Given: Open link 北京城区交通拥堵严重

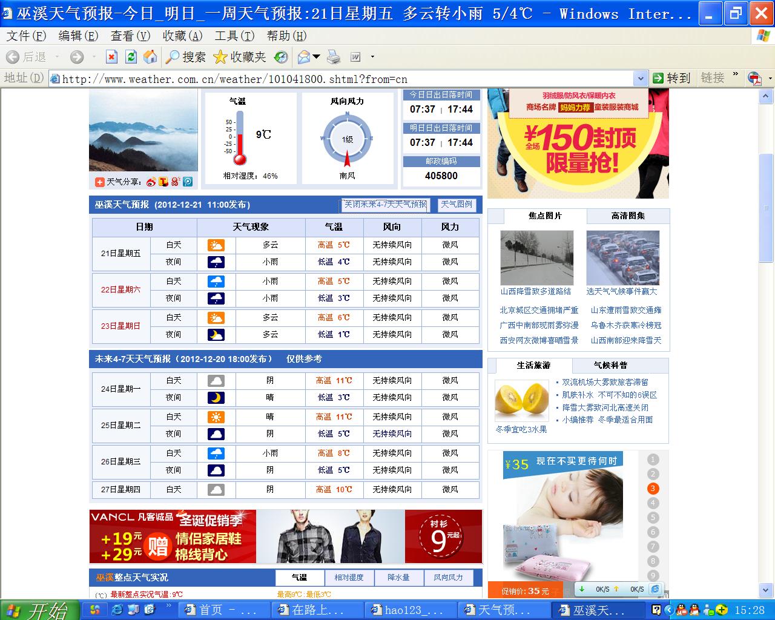Looking at the screenshot, I should tap(539, 310).
